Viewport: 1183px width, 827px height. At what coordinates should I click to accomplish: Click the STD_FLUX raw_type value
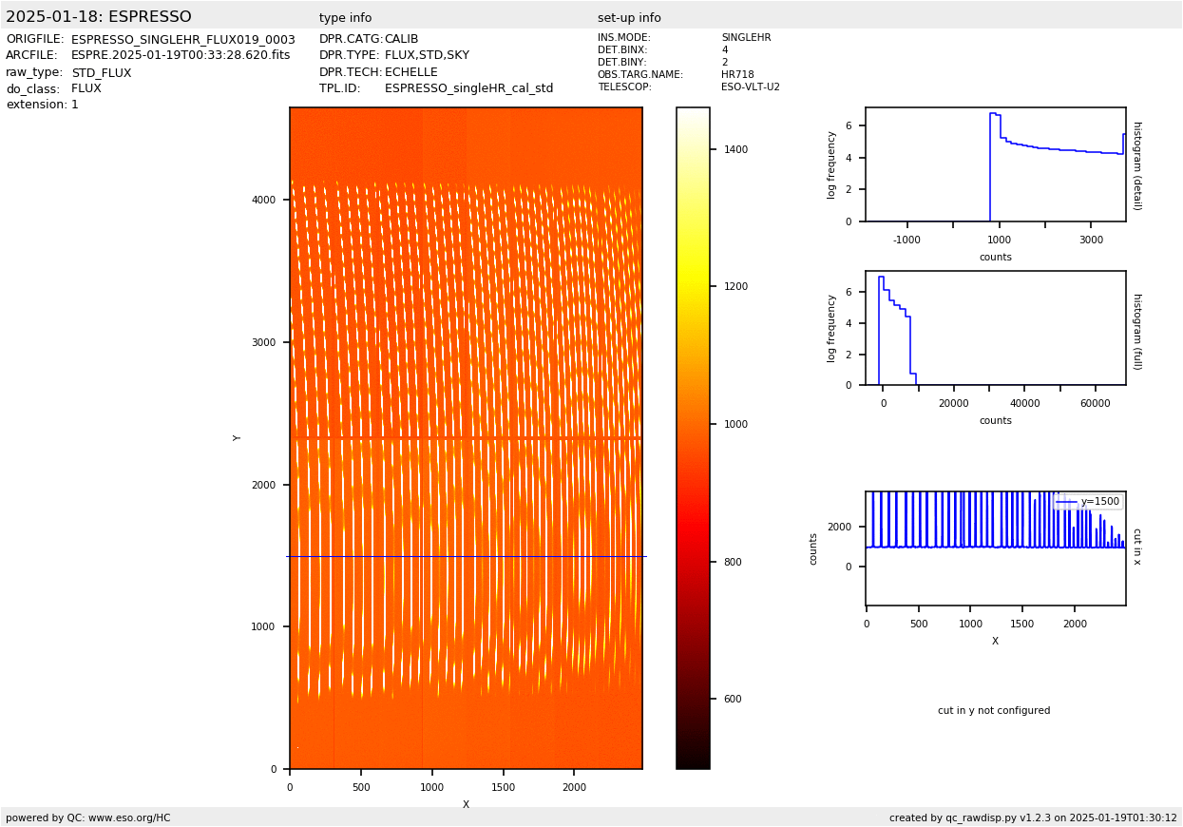102,72
